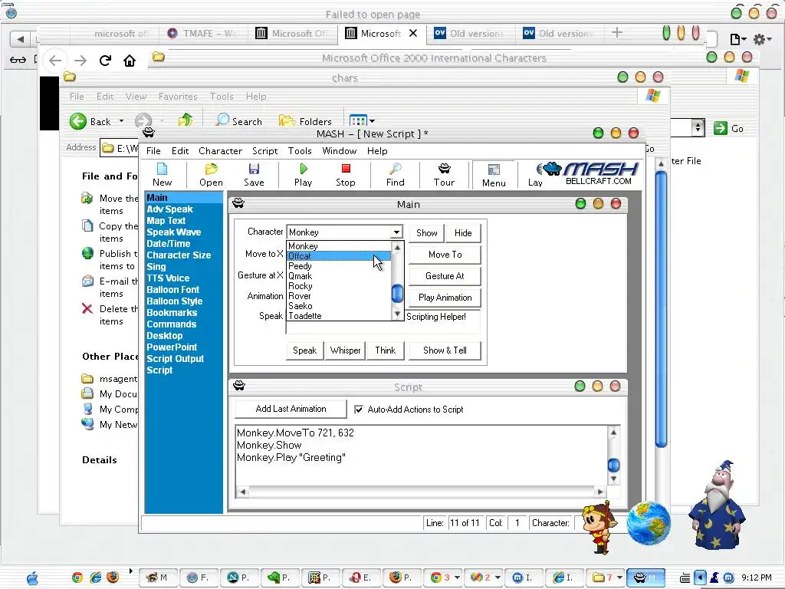Launch Chrome from quick launch
Viewport: 785px width, 589px height.
[77, 577]
